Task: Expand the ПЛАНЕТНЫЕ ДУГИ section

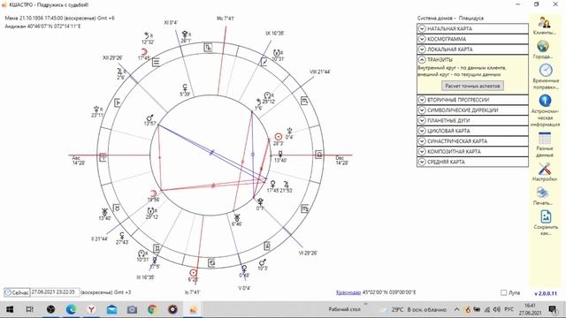Action: click(x=472, y=120)
